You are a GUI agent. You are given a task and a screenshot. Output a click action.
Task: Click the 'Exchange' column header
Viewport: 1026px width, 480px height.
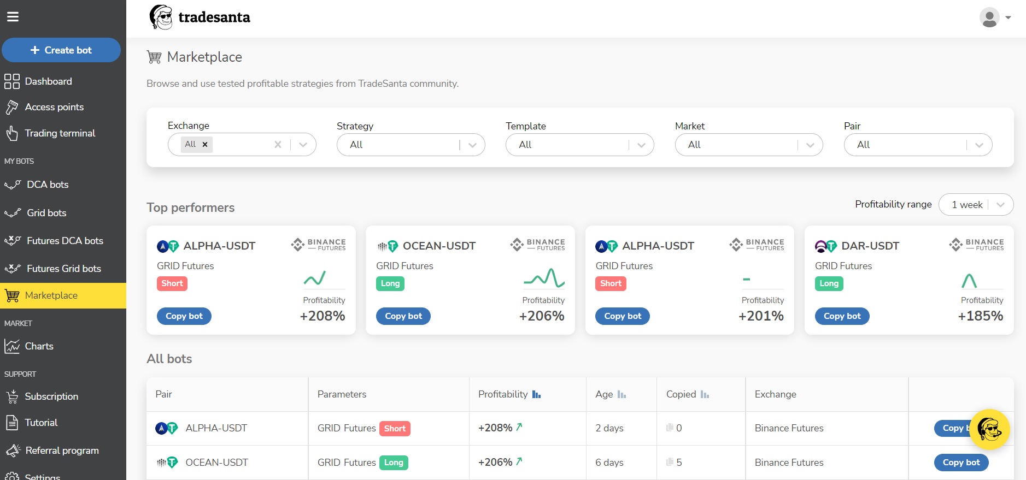click(775, 394)
